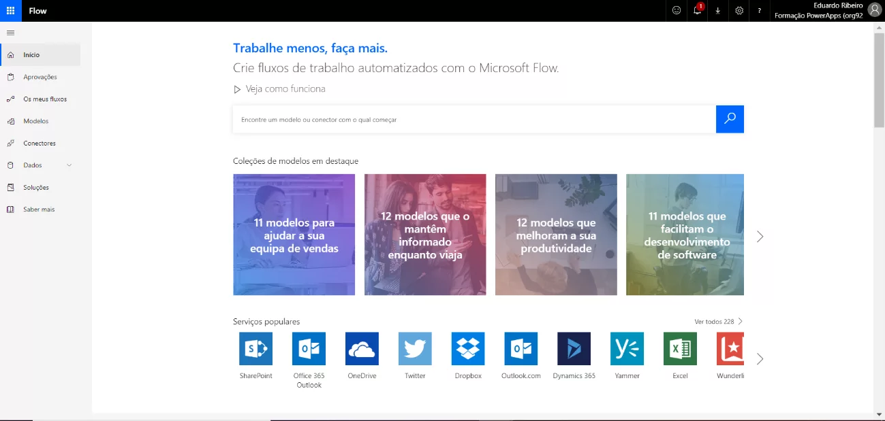Open the 12 modelos produtividade card
The width and height of the screenshot is (885, 421).
point(556,235)
